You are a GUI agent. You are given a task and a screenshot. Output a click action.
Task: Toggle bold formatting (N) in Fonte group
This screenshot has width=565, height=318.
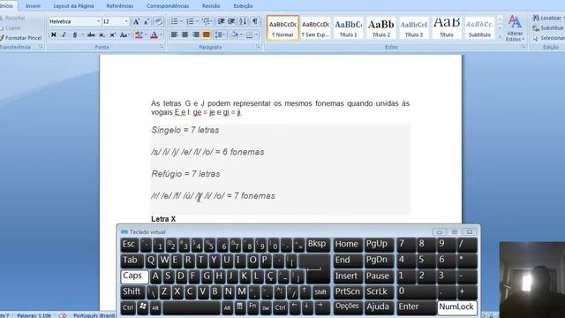54,35
